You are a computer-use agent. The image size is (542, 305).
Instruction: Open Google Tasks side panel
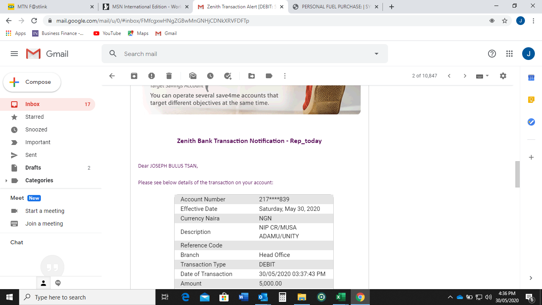(531, 122)
